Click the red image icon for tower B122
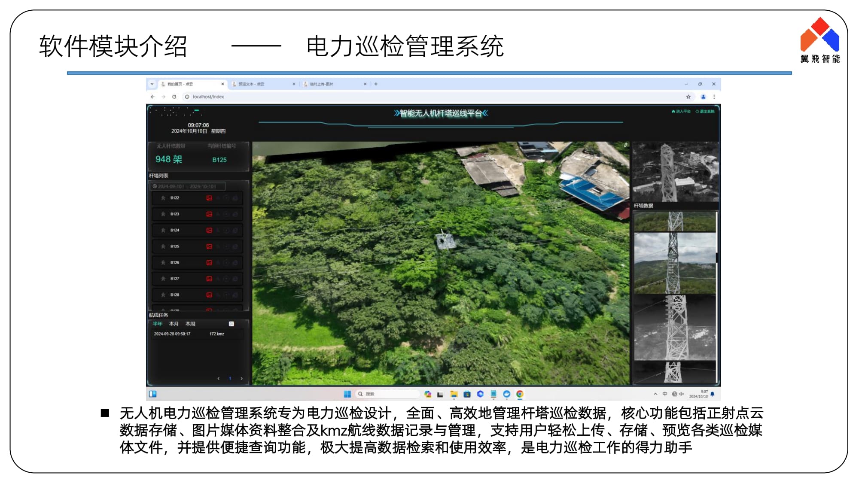 coord(209,198)
